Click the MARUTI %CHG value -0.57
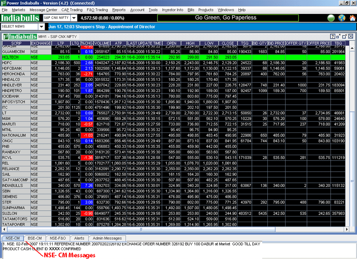Screen dimensions: 357x259 (87, 124)
